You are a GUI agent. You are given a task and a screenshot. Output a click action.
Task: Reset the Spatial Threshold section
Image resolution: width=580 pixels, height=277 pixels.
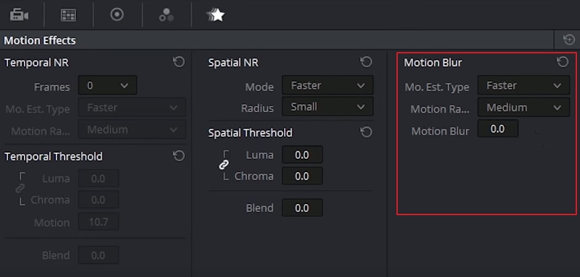click(366, 132)
